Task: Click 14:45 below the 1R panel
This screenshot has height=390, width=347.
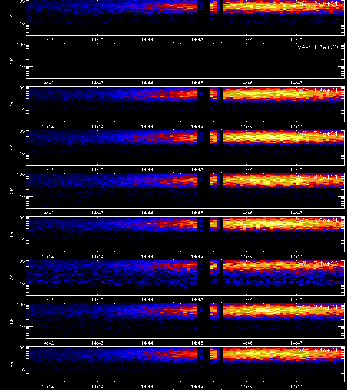Action: [197, 39]
